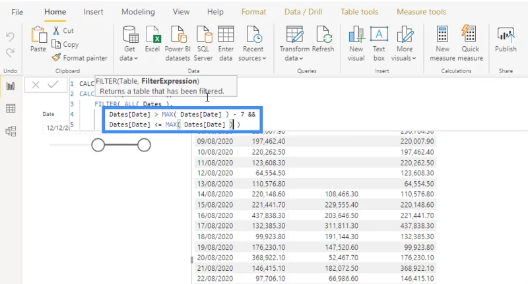This screenshot has height=284, width=528.
Task: Open the Measure tools tab
Action: coord(421,12)
